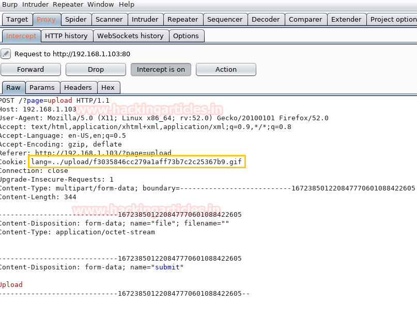Click the pencil edit icon beside request target
The width and height of the screenshot is (417, 336).
point(6,54)
